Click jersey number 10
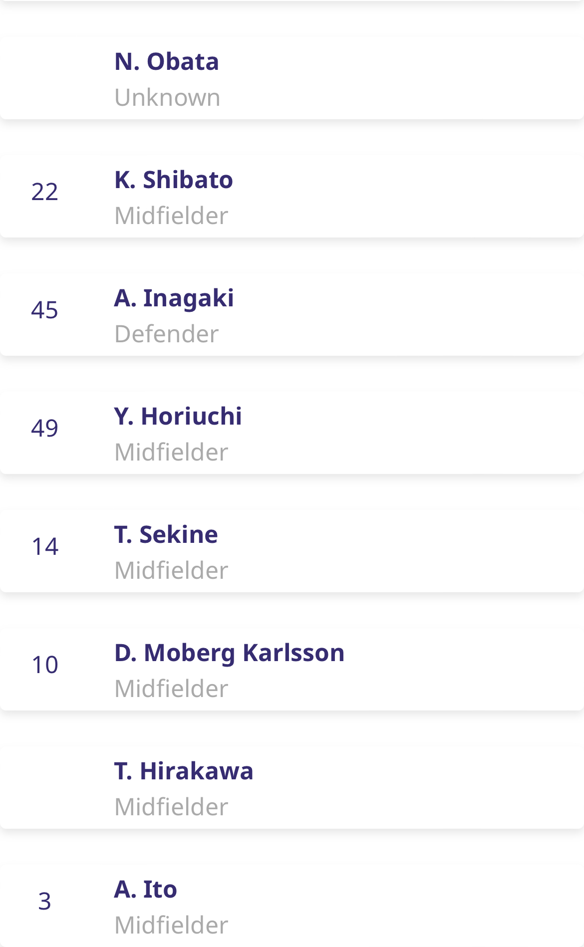The width and height of the screenshot is (584, 947). [45, 665]
